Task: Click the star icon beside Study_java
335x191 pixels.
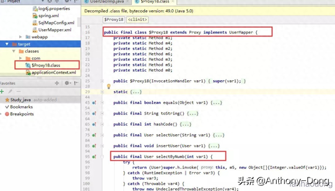Action: pyautogui.click(x=7, y=100)
